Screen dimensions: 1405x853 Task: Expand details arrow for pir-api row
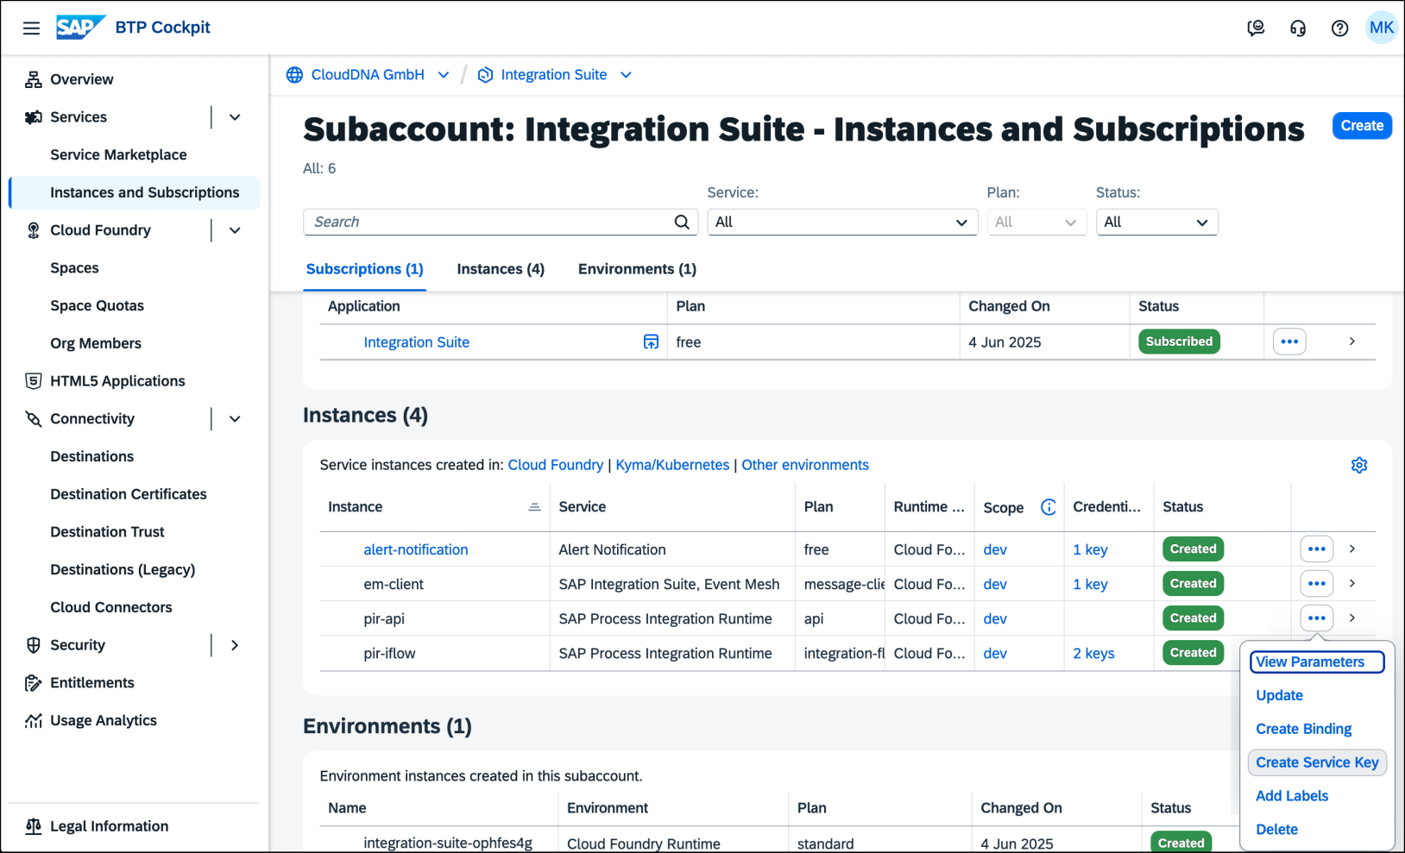click(1352, 618)
